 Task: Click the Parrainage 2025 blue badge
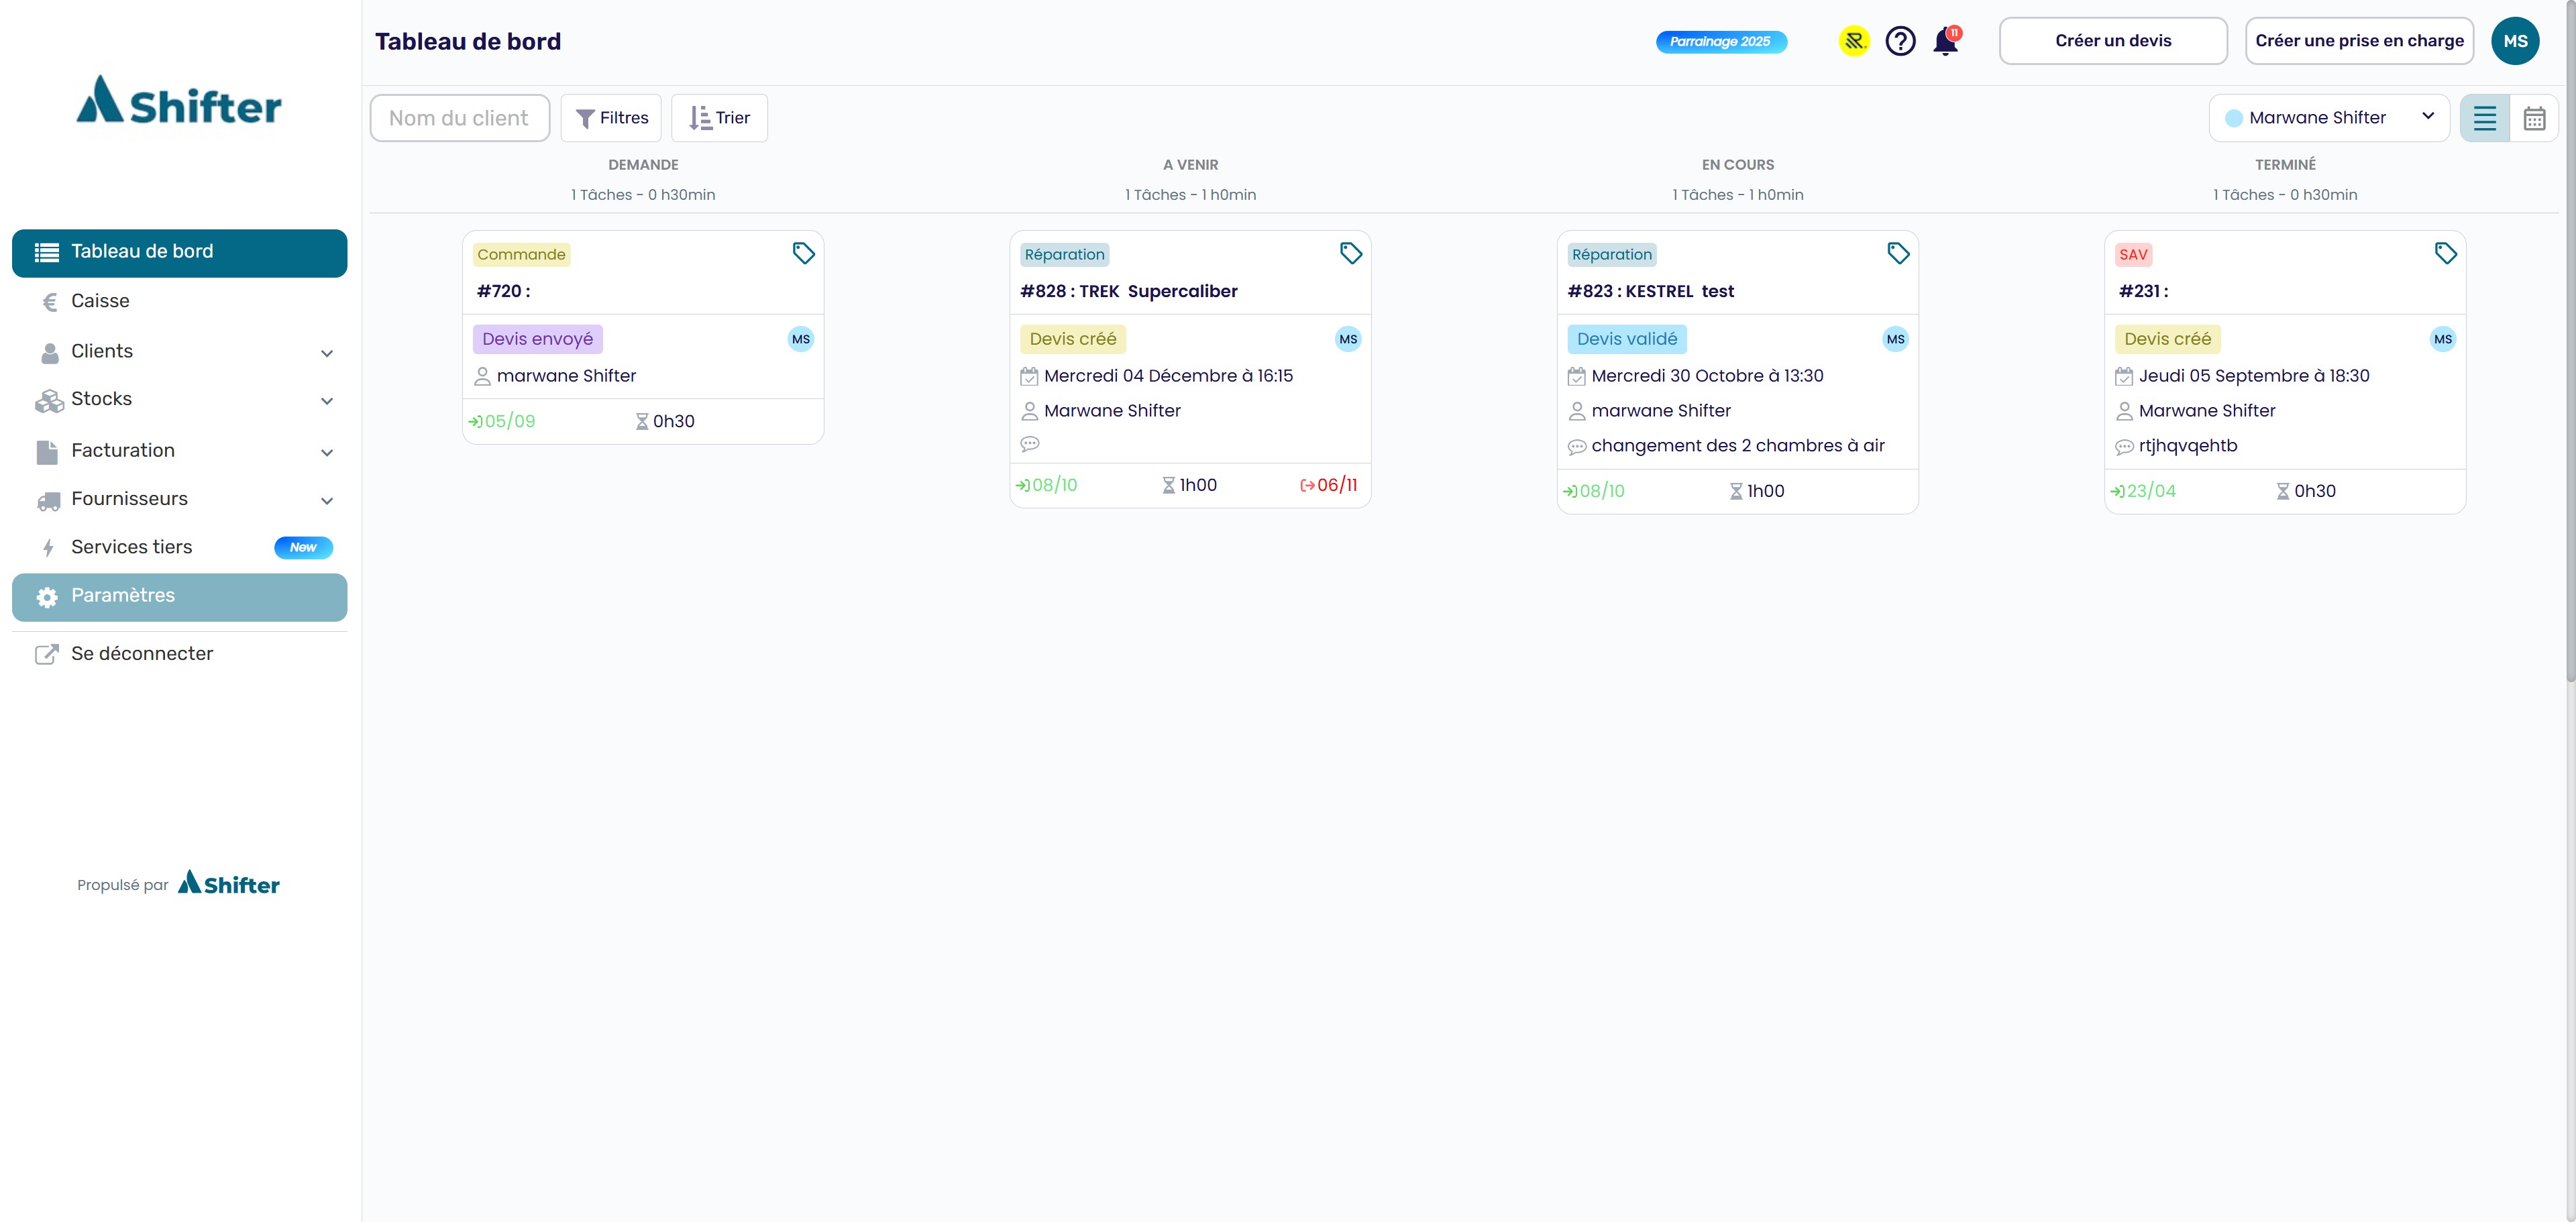point(1720,42)
